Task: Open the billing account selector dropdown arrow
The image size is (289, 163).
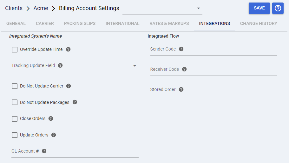Action: coord(198,8)
